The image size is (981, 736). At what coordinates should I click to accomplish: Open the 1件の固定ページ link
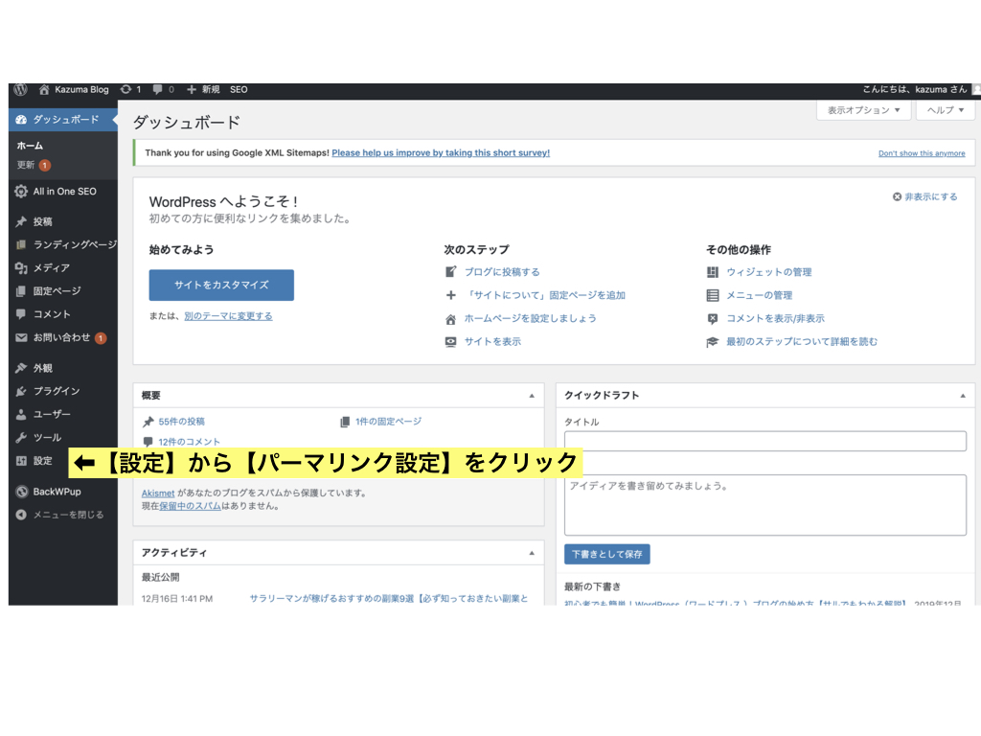[389, 422]
